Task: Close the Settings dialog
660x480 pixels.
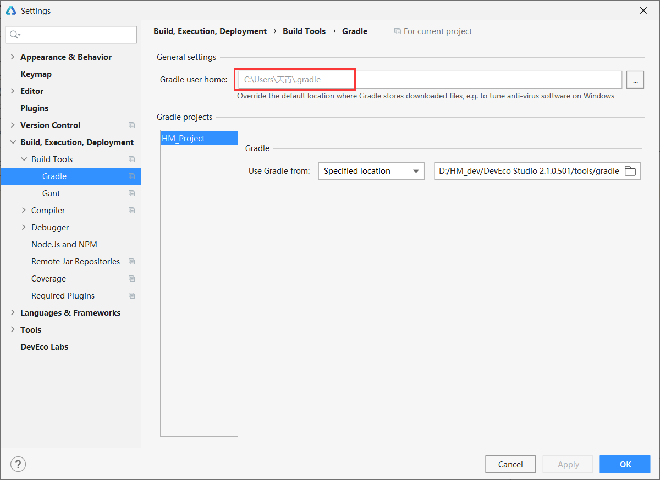Action: pos(643,10)
